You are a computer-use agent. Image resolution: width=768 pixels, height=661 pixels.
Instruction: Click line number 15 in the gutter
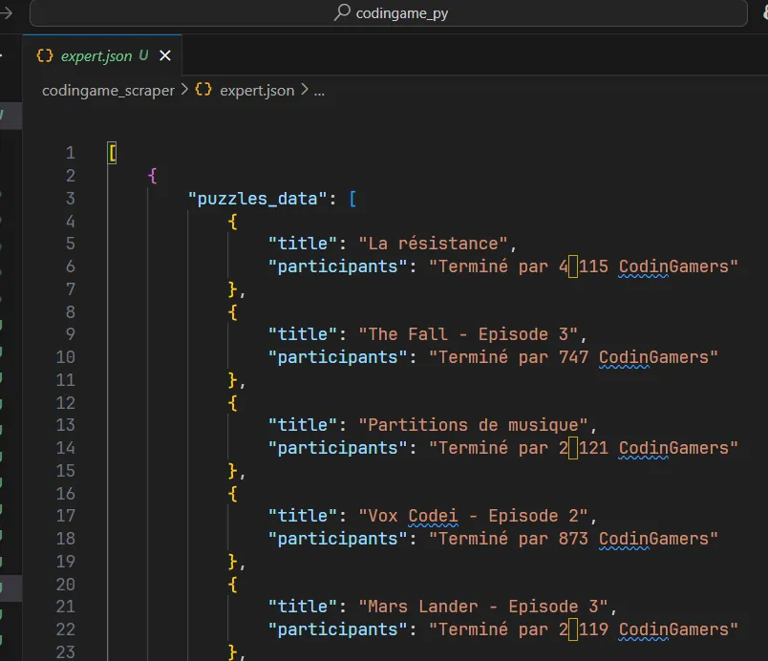[x=66, y=471]
